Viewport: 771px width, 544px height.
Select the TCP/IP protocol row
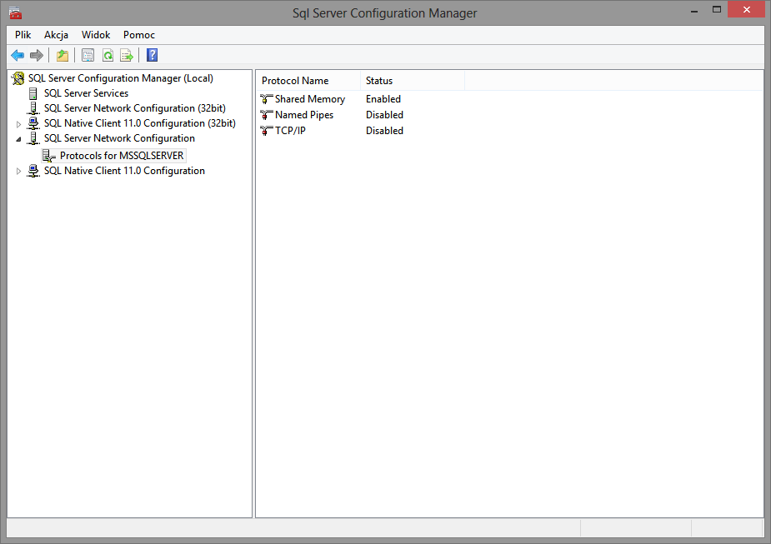pos(292,131)
